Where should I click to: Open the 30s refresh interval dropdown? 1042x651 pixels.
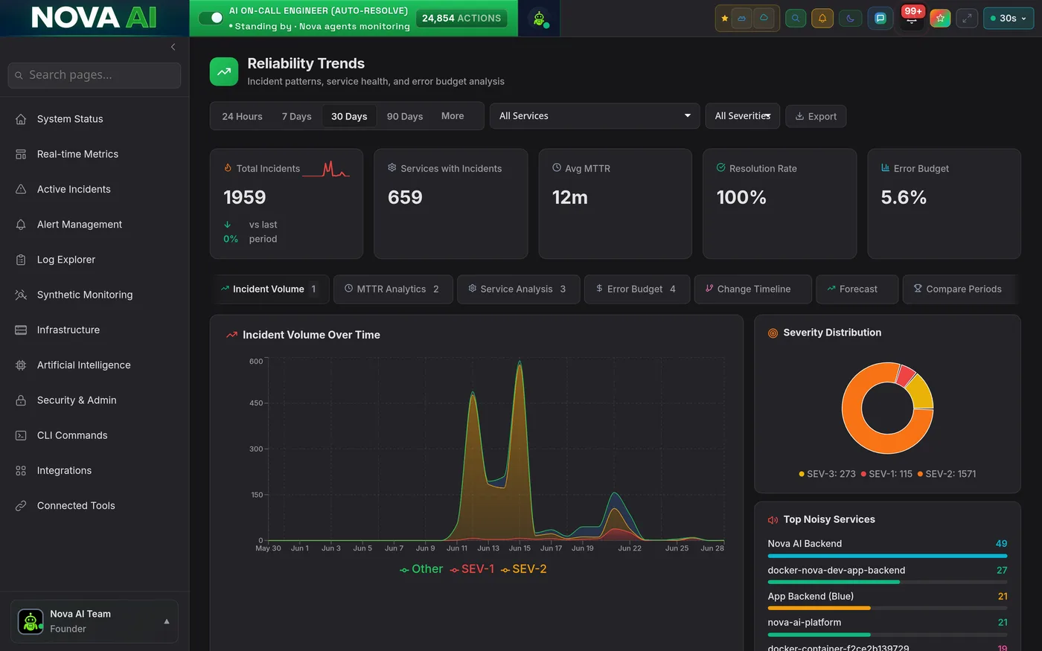[1009, 19]
